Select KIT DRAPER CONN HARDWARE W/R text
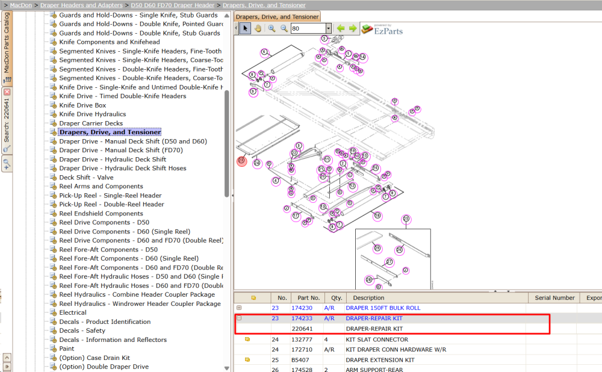Viewport: 602px width, 372px height. coord(396,350)
